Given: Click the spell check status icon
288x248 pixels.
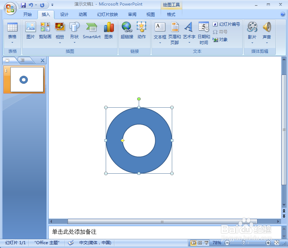Looking at the screenshot, I should [x=71, y=243].
